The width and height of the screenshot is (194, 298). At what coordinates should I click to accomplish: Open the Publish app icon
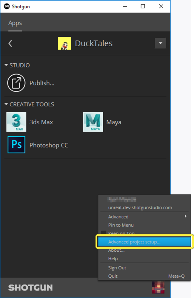click(16, 83)
